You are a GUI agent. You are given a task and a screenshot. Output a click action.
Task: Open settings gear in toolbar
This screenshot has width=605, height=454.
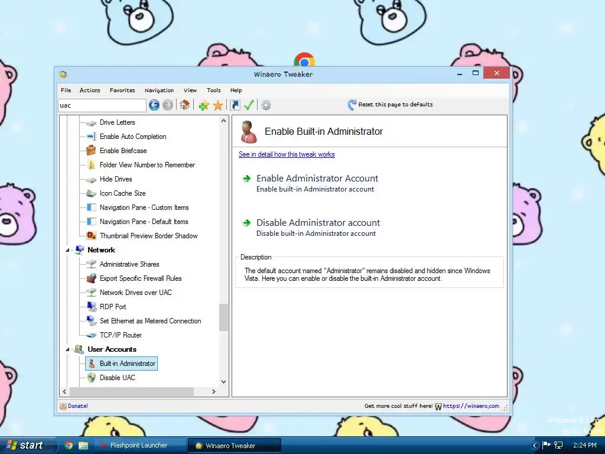click(266, 105)
